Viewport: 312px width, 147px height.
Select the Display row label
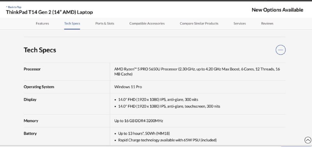[30, 100]
